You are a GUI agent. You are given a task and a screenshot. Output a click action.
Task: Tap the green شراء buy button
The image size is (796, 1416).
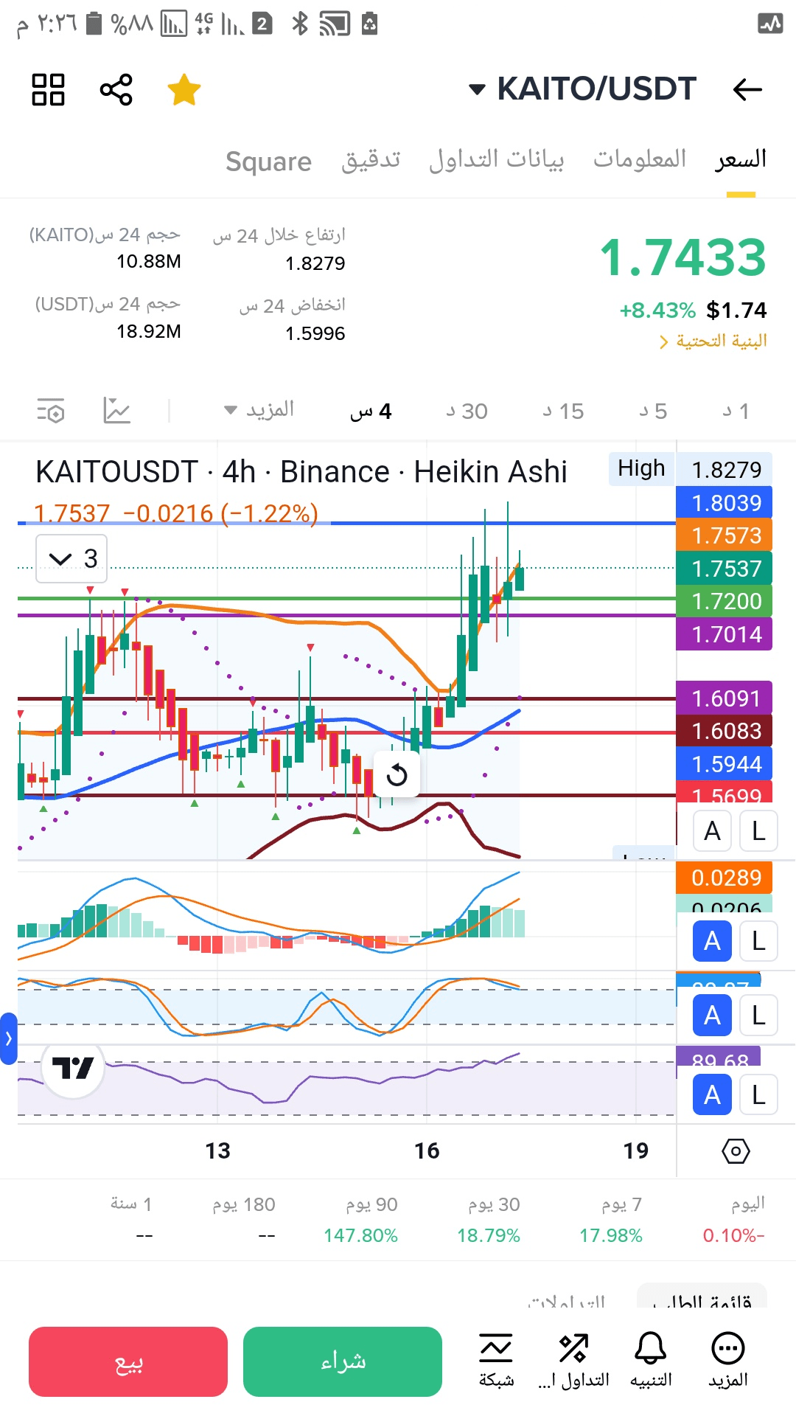343,1361
